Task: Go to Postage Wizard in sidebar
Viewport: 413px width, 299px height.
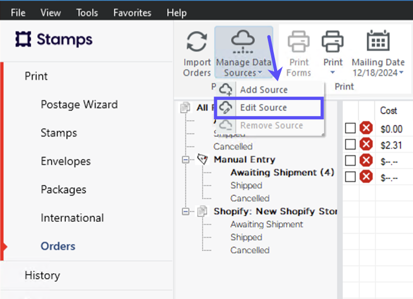Action: coord(79,105)
